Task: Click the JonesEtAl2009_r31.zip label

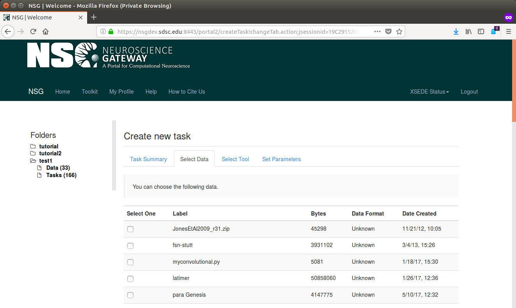Action: tap(201, 229)
